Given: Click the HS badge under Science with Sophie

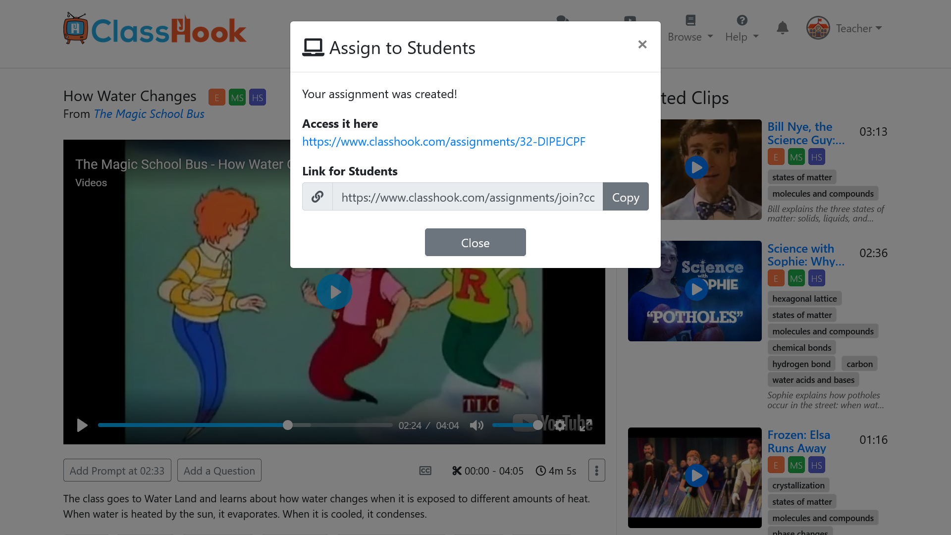Looking at the screenshot, I should click(816, 278).
